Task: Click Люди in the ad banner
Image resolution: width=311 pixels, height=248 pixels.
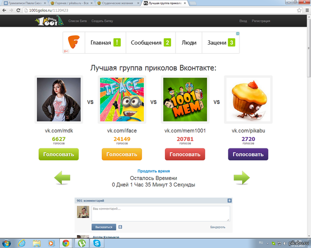Action: [189, 43]
